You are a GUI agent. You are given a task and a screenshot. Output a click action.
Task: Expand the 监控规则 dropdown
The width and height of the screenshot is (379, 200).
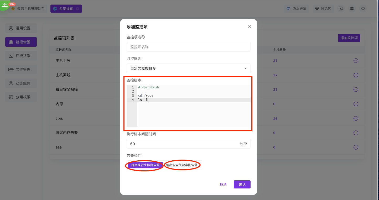click(x=188, y=68)
